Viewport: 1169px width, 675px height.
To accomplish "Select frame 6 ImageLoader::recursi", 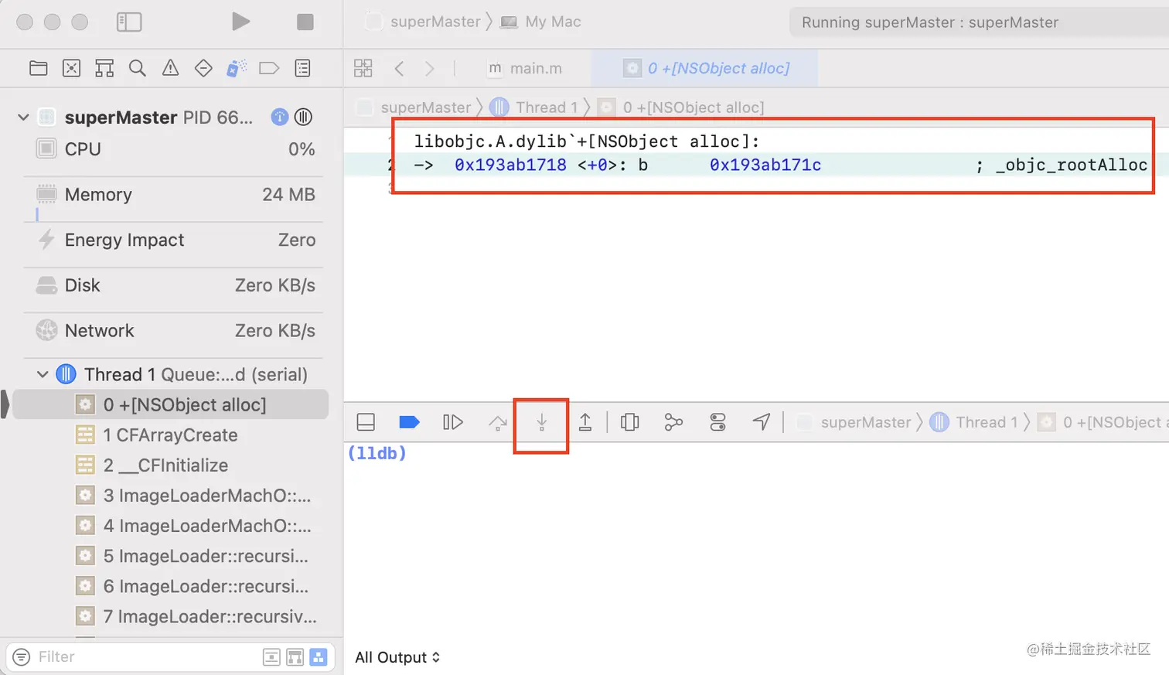I will (172, 586).
